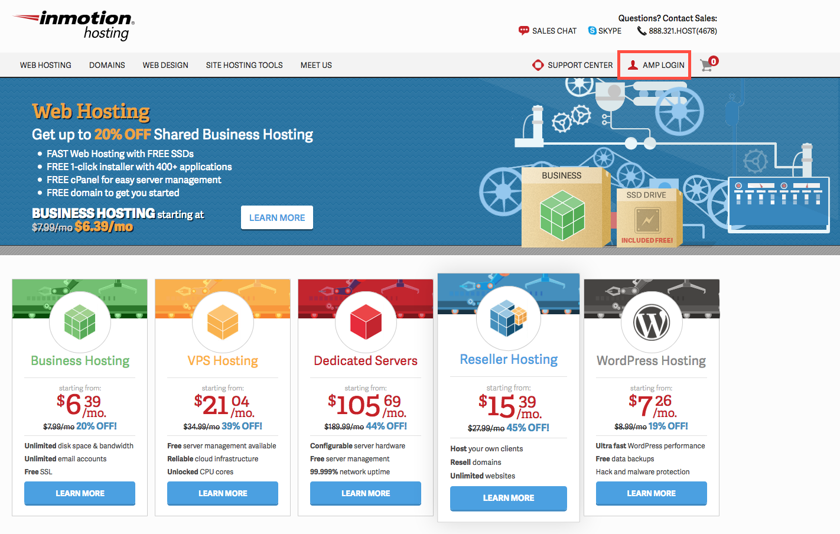Click Learn More under Business Hosting
Screen dimensions: 840x534
pos(80,493)
